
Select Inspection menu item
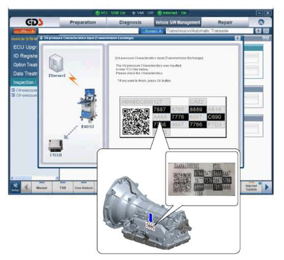24,83
